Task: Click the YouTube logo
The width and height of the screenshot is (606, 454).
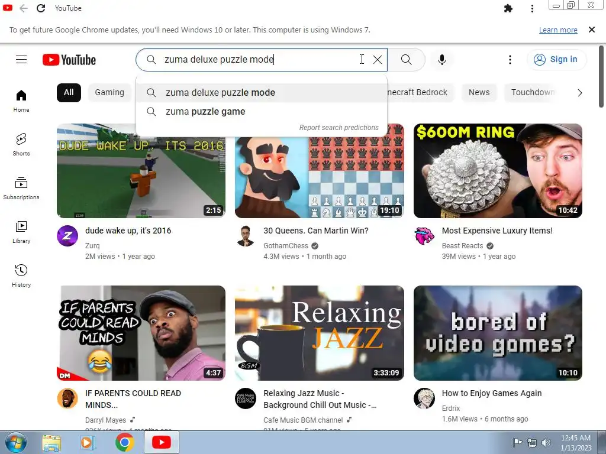Action: (69, 60)
